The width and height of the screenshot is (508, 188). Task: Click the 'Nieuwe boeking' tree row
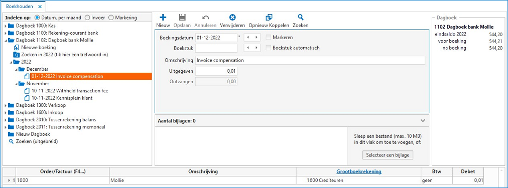(39, 48)
